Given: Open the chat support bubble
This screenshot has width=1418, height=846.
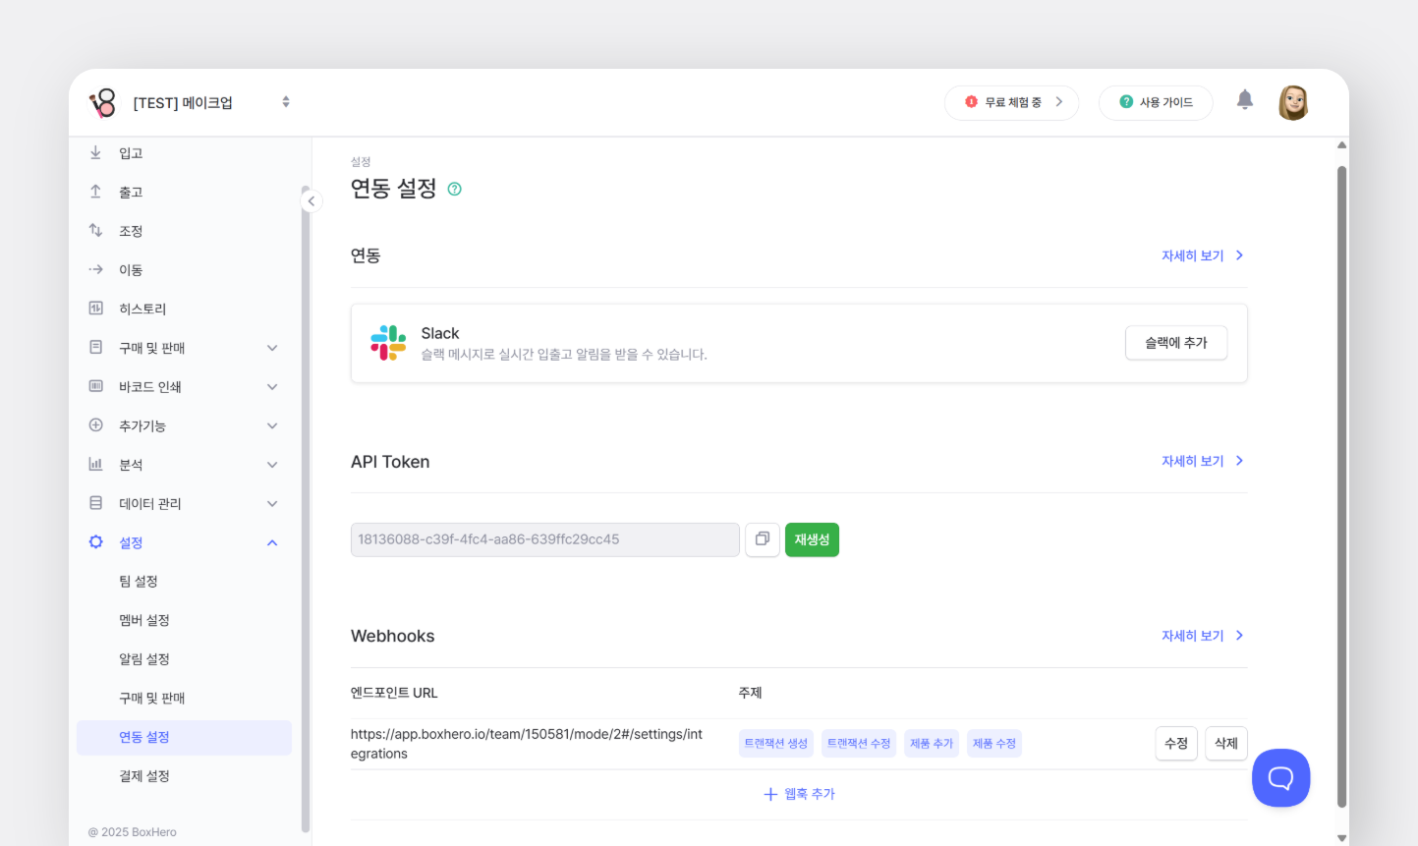Looking at the screenshot, I should [1280, 778].
